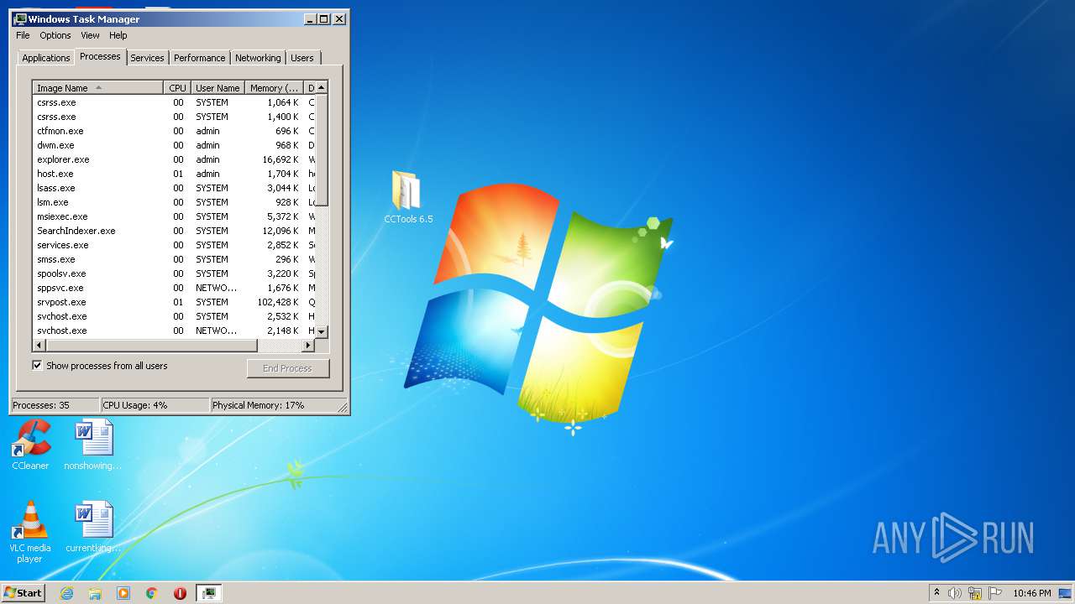The height and width of the screenshot is (604, 1075).
Task: Show hidden tray icons arrow
Action: click(936, 593)
